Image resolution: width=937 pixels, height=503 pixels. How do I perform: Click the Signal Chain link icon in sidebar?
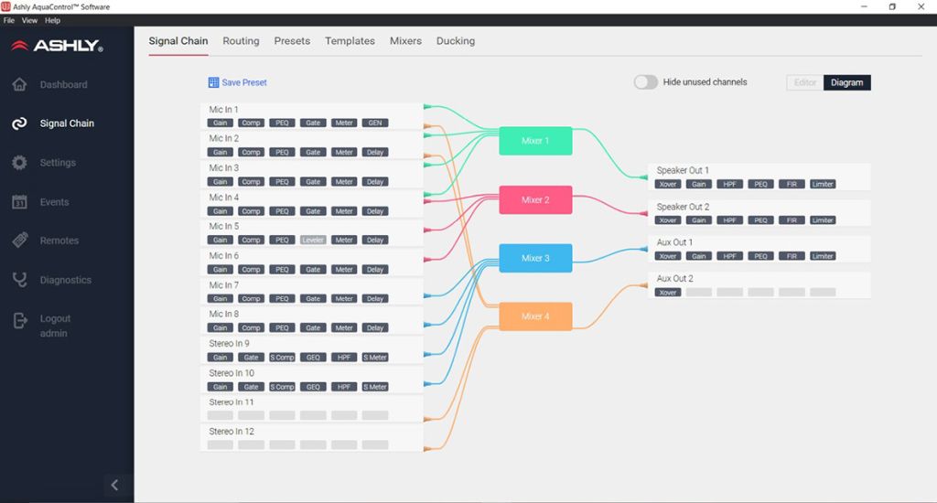tap(19, 123)
